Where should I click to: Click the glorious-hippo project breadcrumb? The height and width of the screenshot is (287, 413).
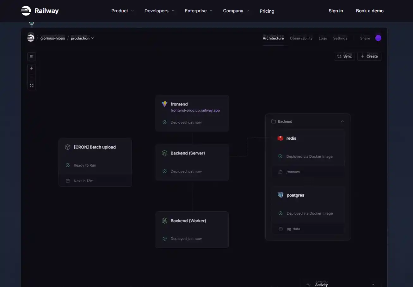53,38
